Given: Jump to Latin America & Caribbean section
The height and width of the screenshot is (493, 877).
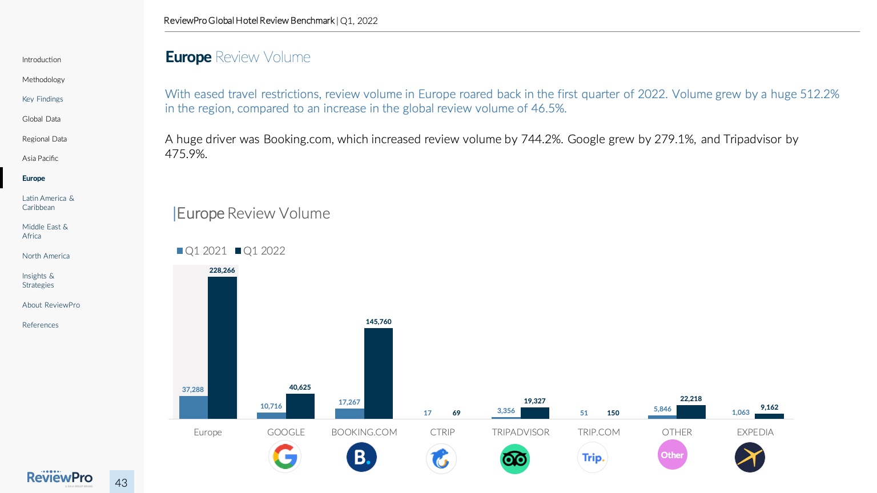Looking at the screenshot, I should pyautogui.click(x=48, y=203).
